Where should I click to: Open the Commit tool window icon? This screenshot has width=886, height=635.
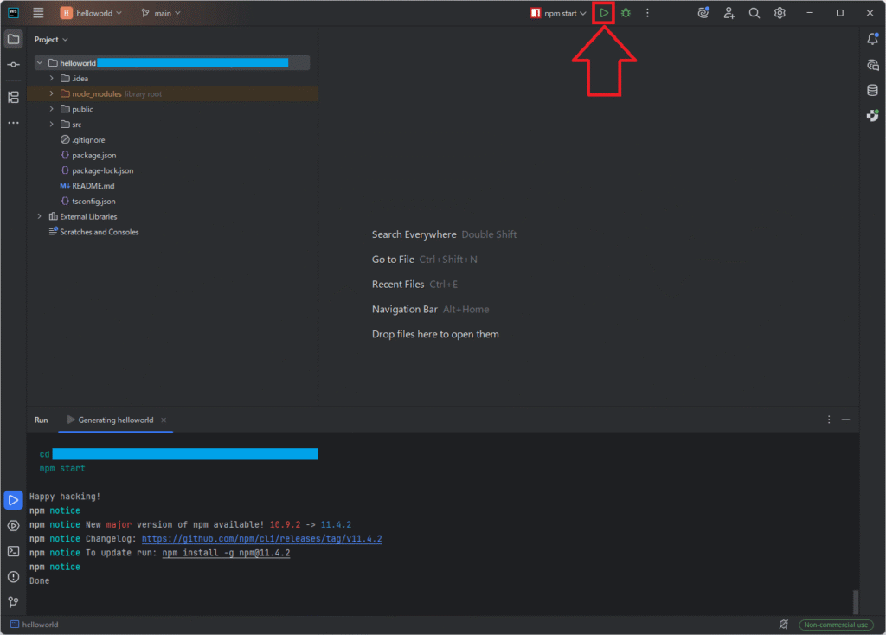pyautogui.click(x=13, y=66)
